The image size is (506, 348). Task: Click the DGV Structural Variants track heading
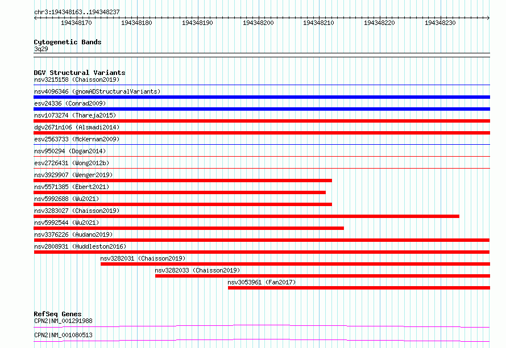point(80,73)
